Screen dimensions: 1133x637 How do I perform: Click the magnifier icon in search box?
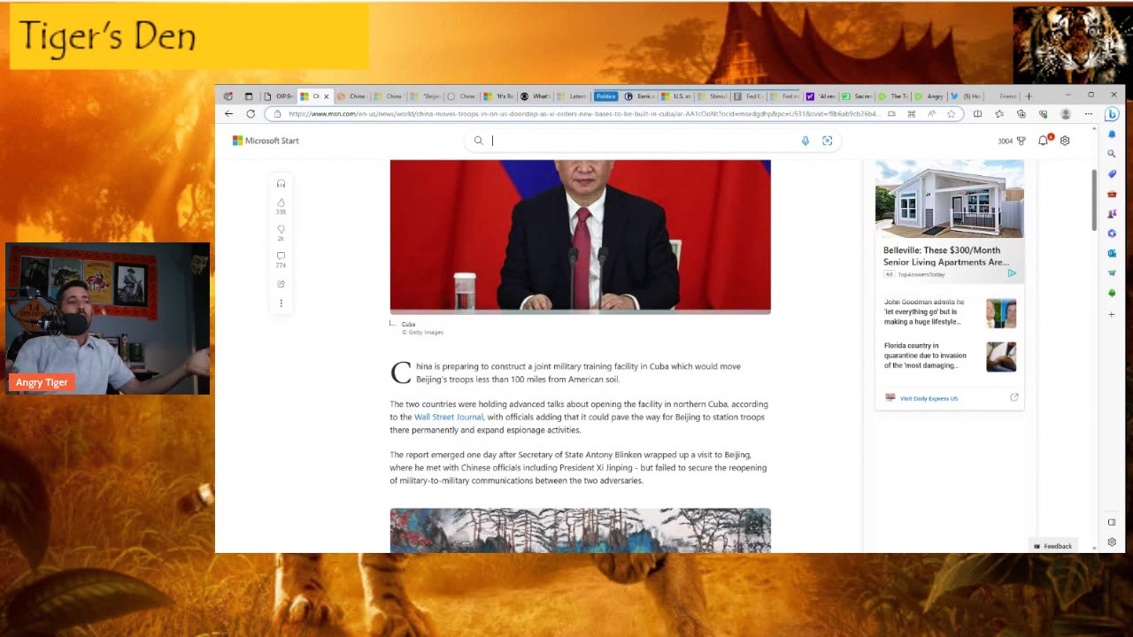(x=478, y=141)
